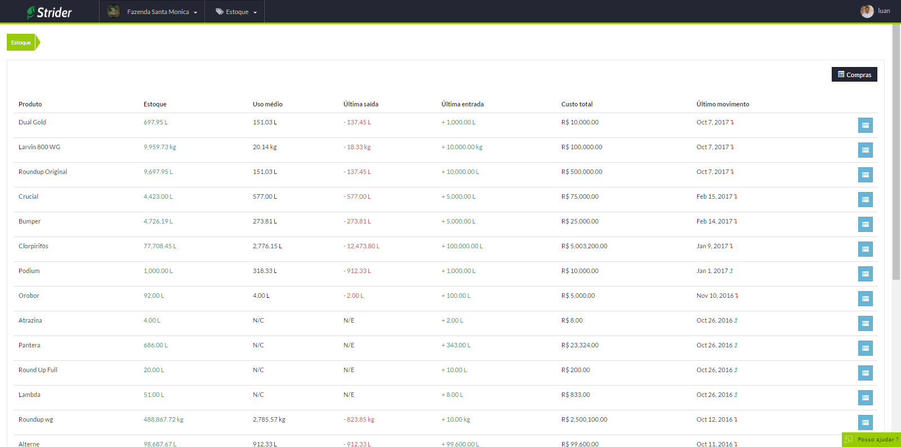Open details icon for Crucial row

865,199
